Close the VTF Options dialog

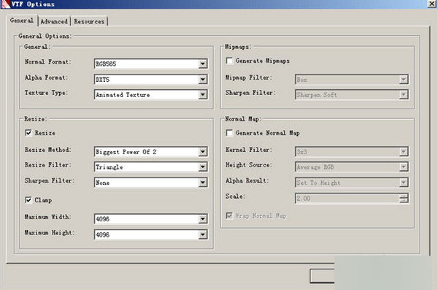pyautogui.click(x=432, y=4)
